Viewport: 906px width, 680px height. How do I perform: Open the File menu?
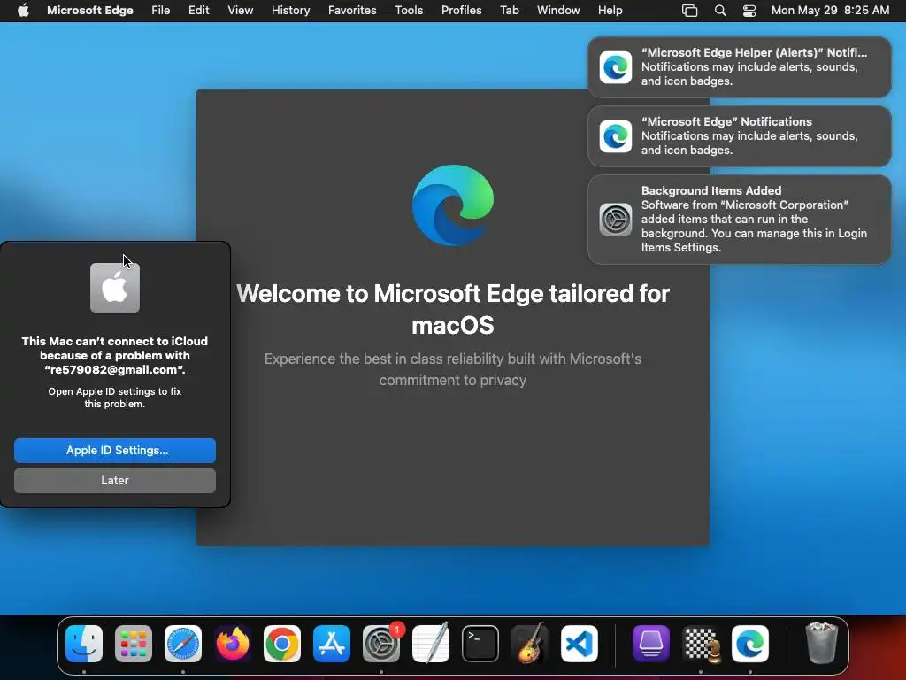pyautogui.click(x=161, y=11)
